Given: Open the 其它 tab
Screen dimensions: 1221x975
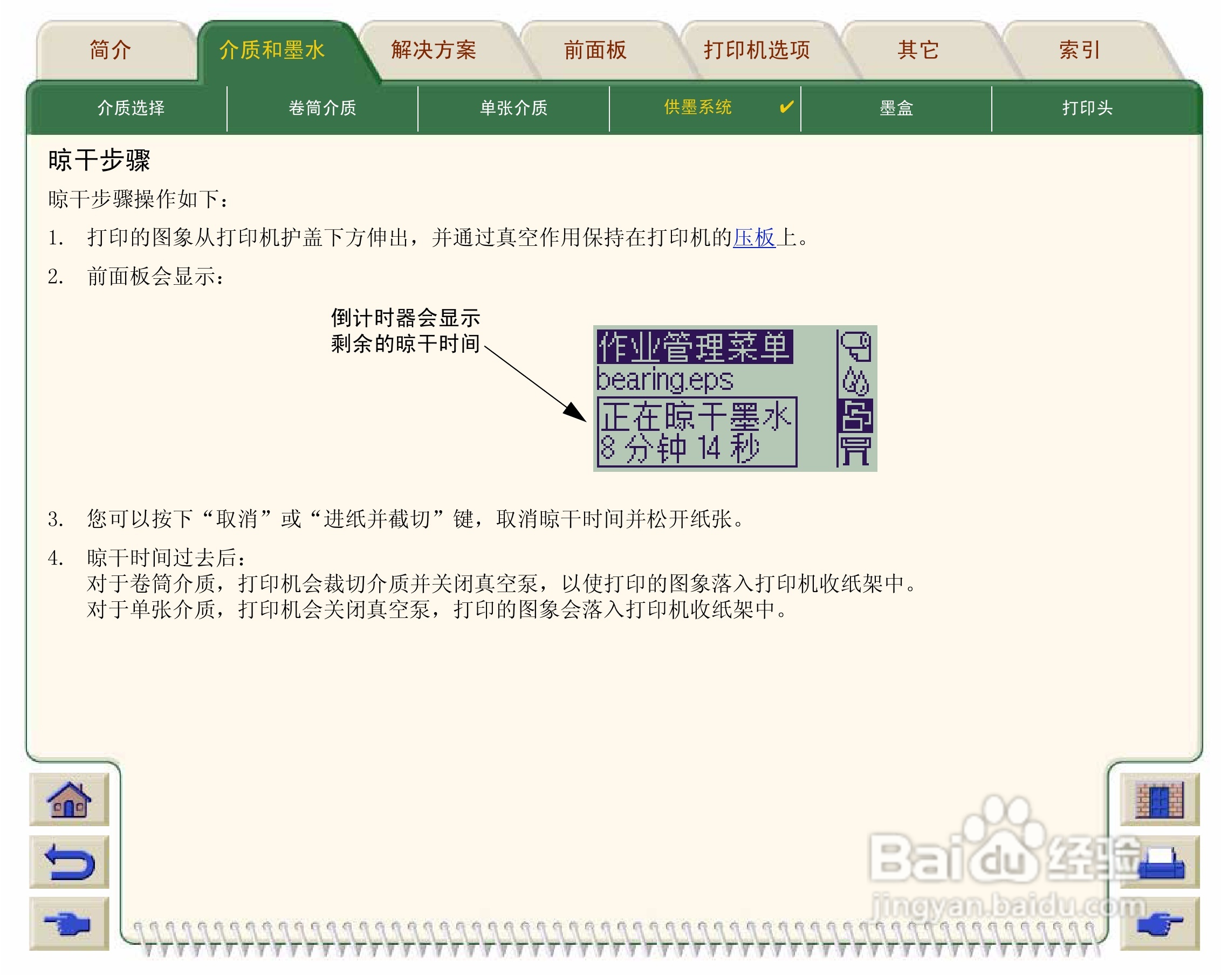Looking at the screenshot, I should click(x=918, y=50).
